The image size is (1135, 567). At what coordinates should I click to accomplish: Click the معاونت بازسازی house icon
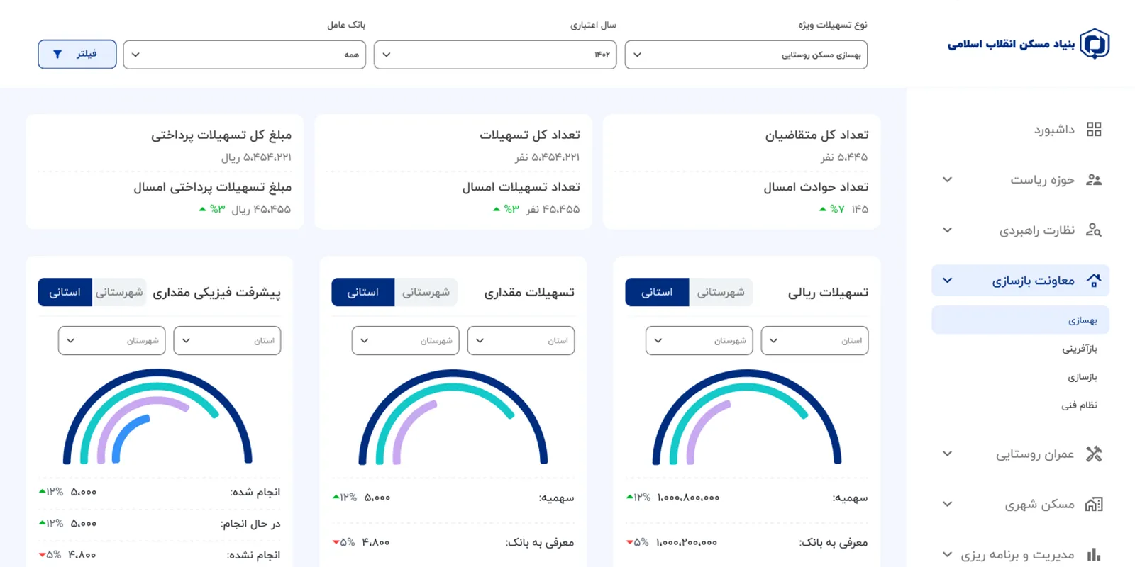pos(1094,281)
